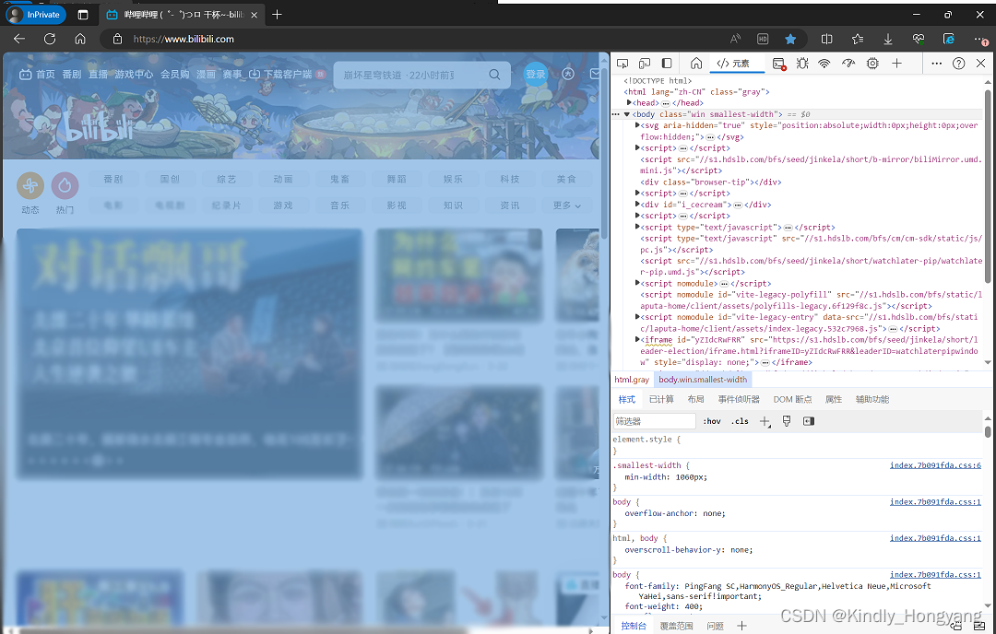This screenshot has height=634, width=996.
Task: Open the tab actions menu icon
Action: (x=83, y=15)
